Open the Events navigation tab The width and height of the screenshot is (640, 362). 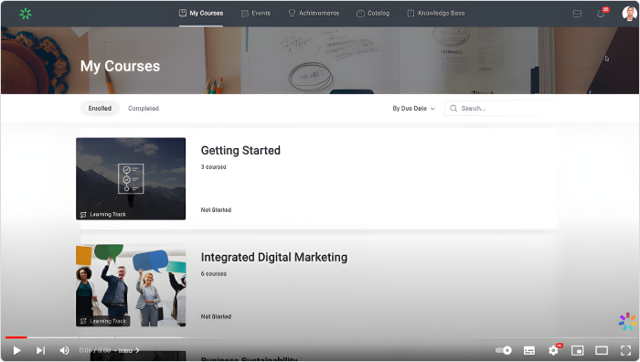255,13
